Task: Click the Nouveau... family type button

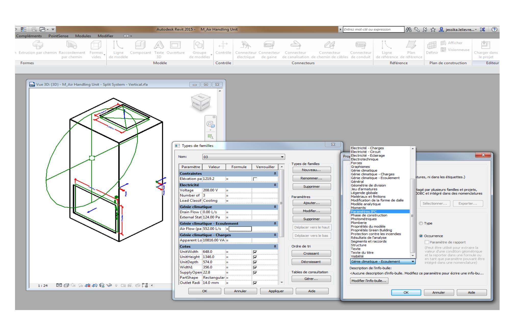Action: [x=311, y=170]
